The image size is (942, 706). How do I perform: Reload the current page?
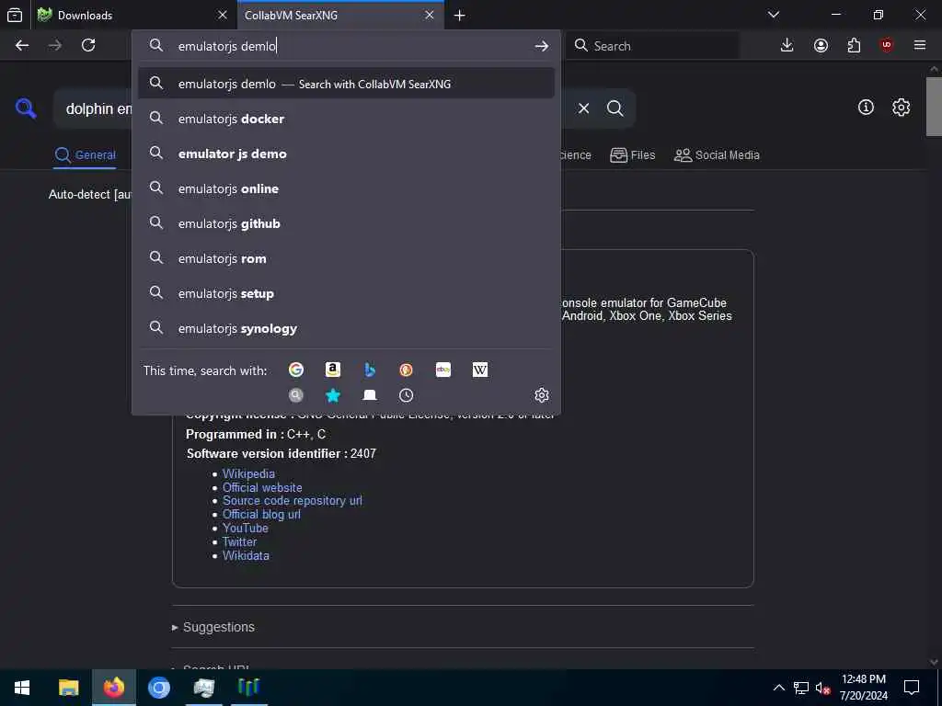click(88, 45)
